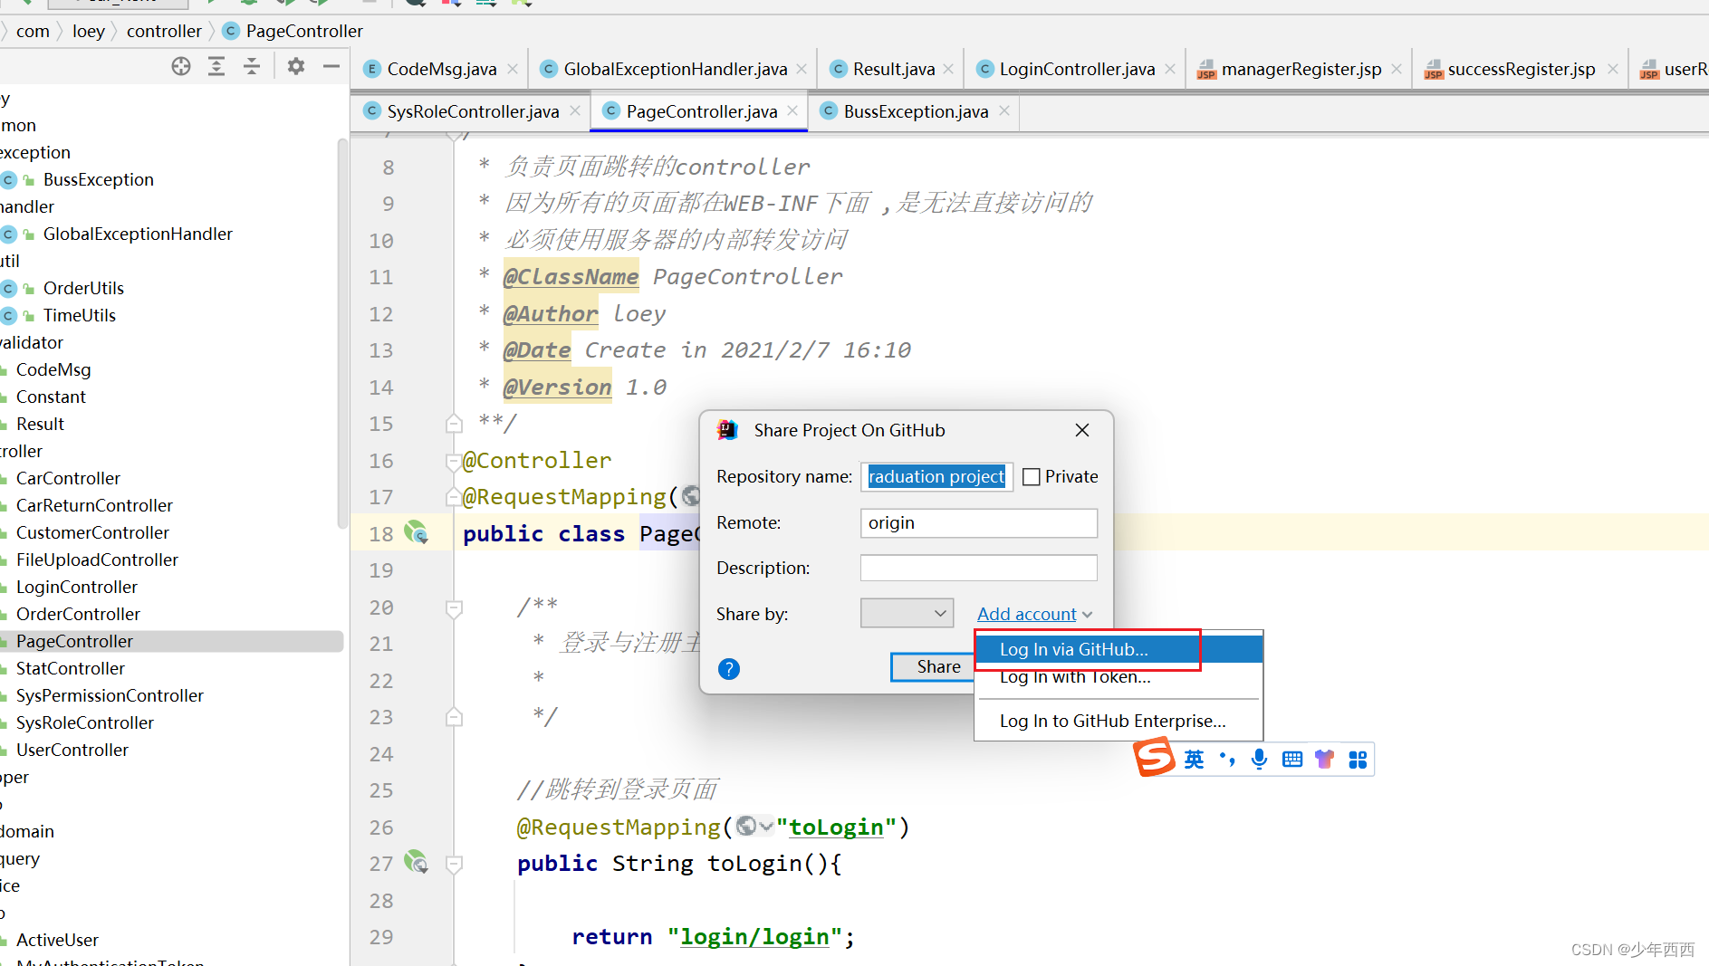1709x966 pixels.
Task: Select TimeUtils in project tree
Action: point(80,315)
